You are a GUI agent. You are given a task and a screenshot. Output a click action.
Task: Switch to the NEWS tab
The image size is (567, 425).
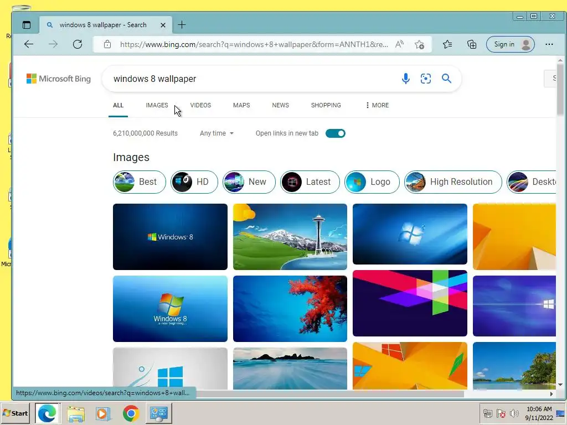coord(281,105)
